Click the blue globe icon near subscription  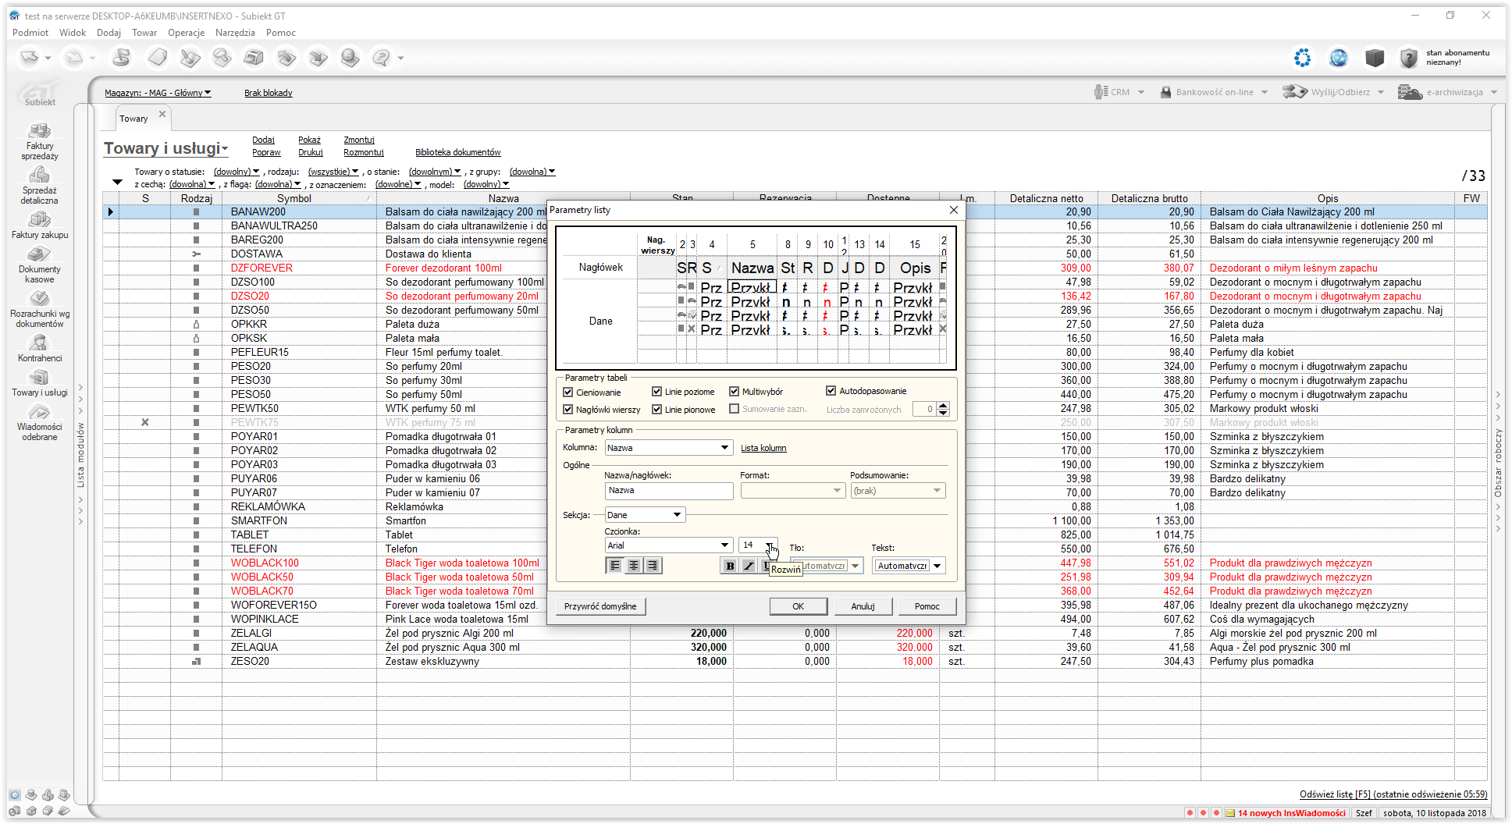tap(1339, 58)
